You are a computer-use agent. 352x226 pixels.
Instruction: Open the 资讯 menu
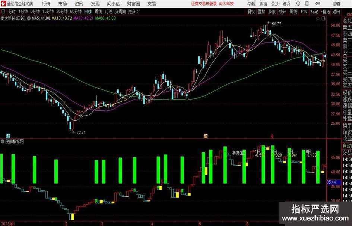pyautogui.click(x=79, y=4)
